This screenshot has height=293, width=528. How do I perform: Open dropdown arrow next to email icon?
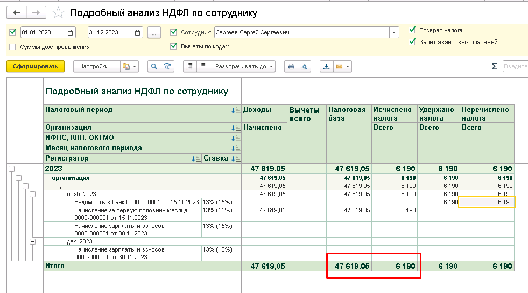pyautogui.click(x=348, y=66)
